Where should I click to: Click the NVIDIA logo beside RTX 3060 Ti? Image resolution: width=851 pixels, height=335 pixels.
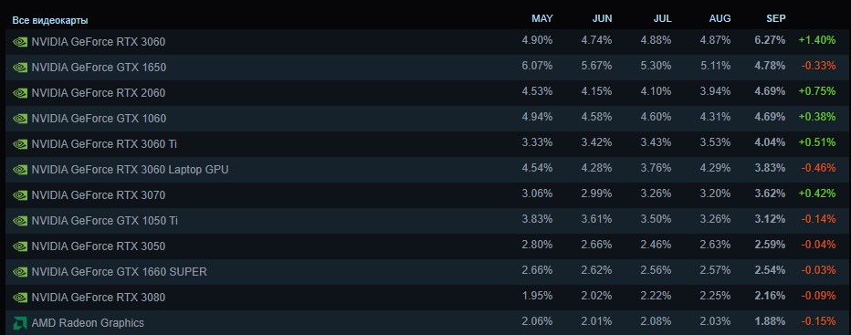pyautogui.click(x=20, y=144)
